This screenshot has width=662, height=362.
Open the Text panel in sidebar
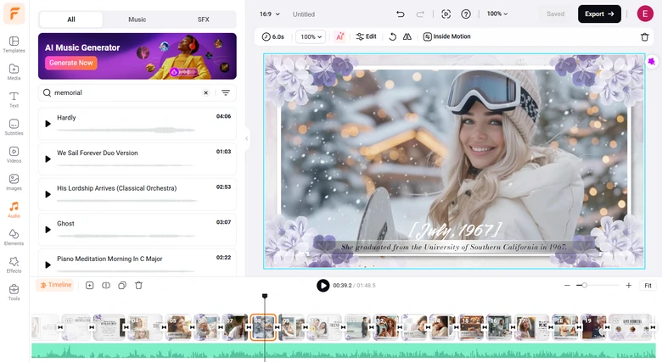coord(14,99)
